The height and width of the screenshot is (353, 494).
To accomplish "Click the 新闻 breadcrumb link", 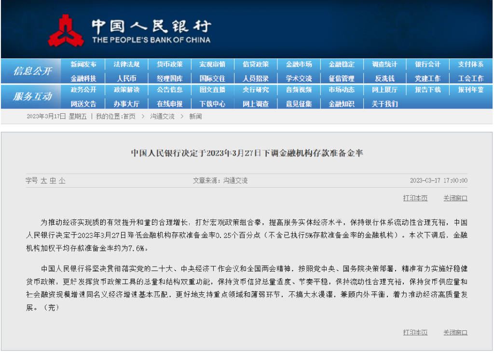I will 195,117.
